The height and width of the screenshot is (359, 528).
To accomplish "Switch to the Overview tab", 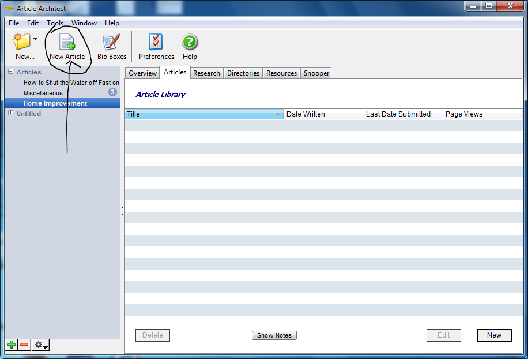I will tap(142, 73).
